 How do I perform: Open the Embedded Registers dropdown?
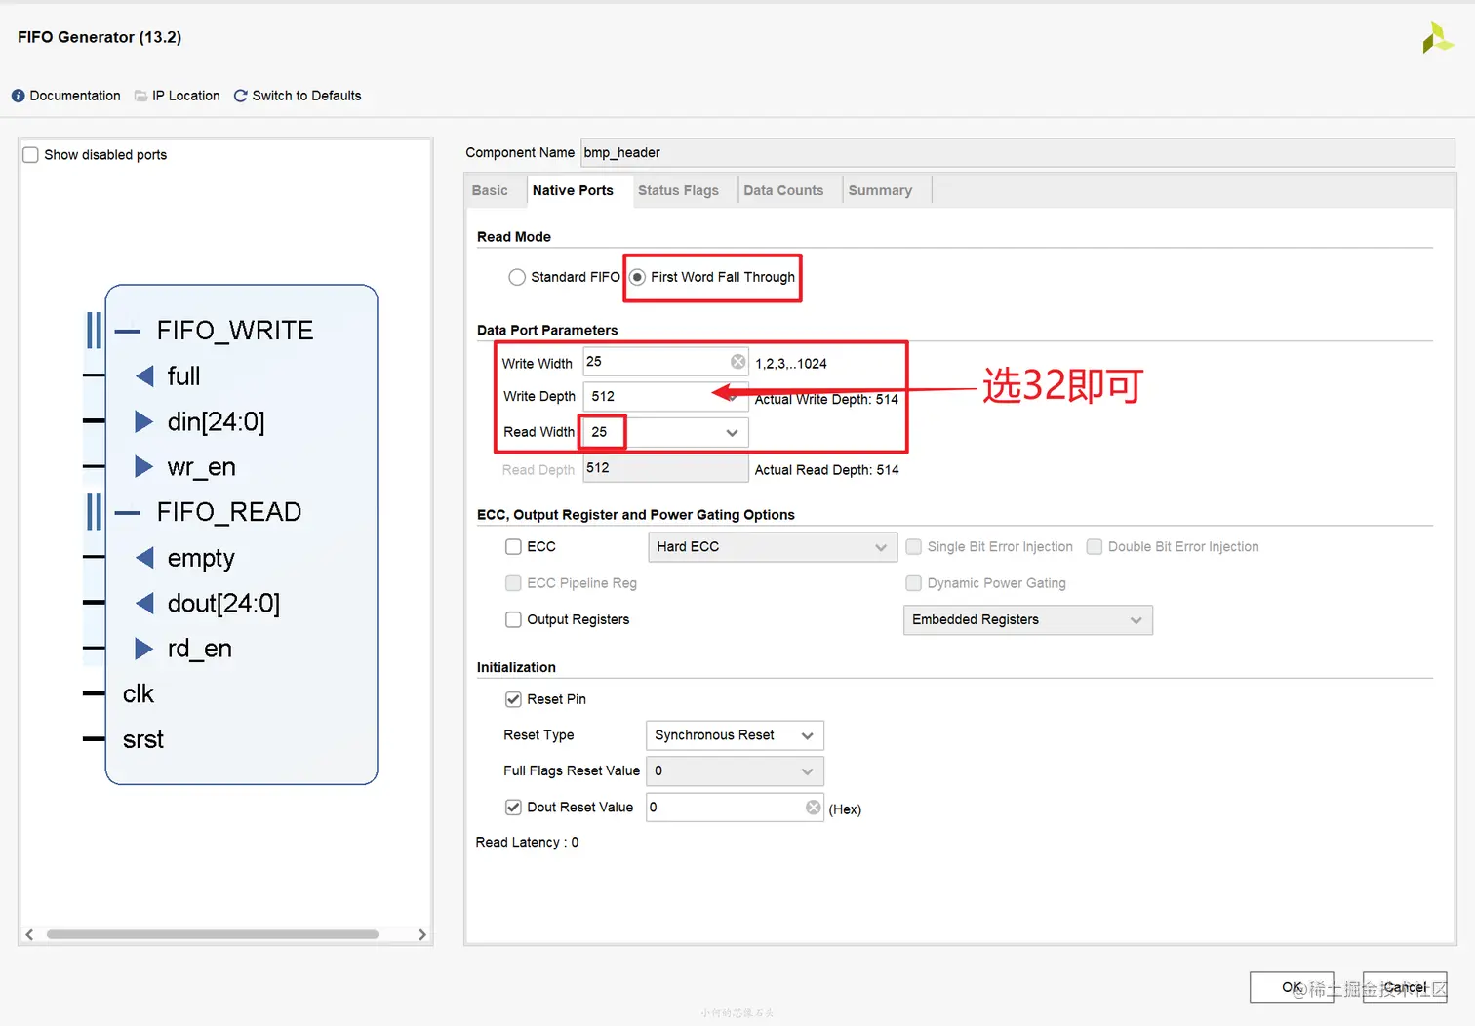[x=1028, y=620]
